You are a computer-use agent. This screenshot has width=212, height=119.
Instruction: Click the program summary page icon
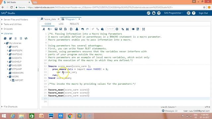71,29
